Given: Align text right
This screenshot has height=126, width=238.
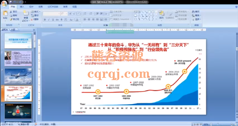Looking at the screenshot, I should (x=93, y=19).
